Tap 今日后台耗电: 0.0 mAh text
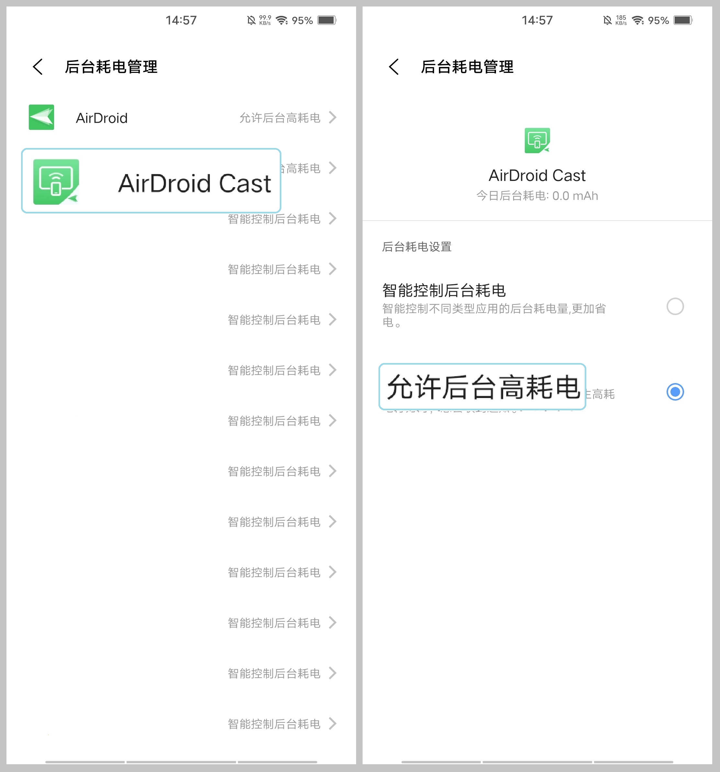 click(537, 196)
